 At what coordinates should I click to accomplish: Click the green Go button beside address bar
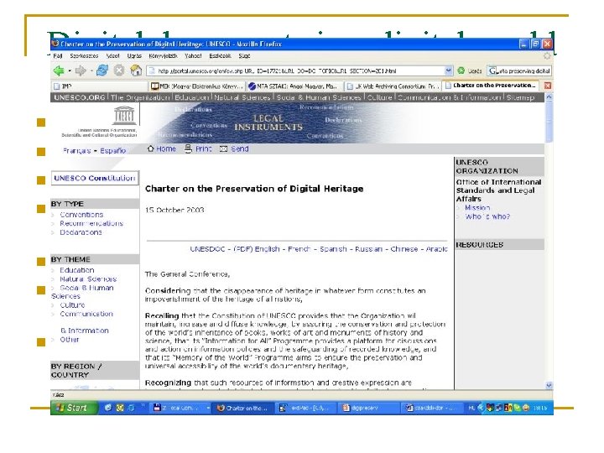[x=461, y=70]
